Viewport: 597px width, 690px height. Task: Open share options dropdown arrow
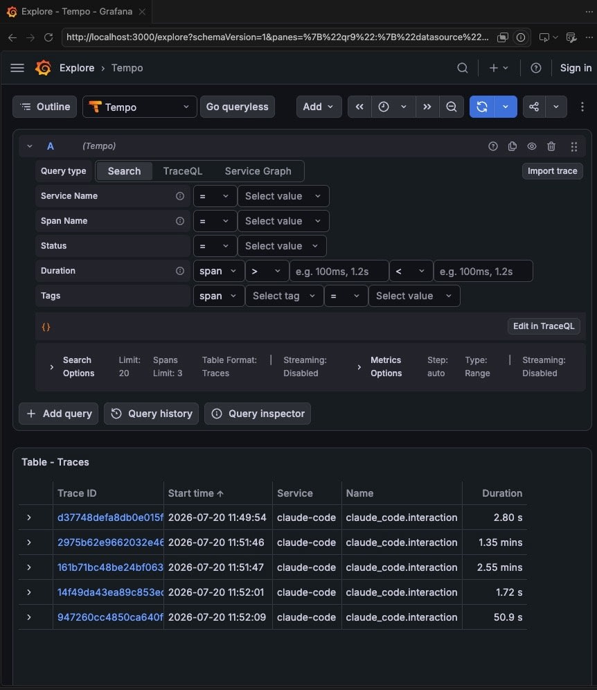(556, 107)
